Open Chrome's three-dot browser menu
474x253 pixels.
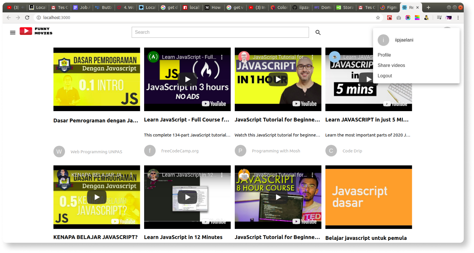(459, 17)
